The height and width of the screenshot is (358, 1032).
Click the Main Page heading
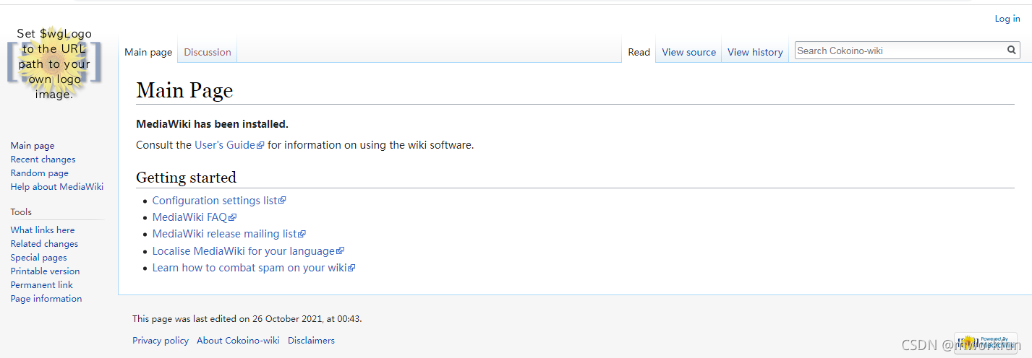(184, 90)
